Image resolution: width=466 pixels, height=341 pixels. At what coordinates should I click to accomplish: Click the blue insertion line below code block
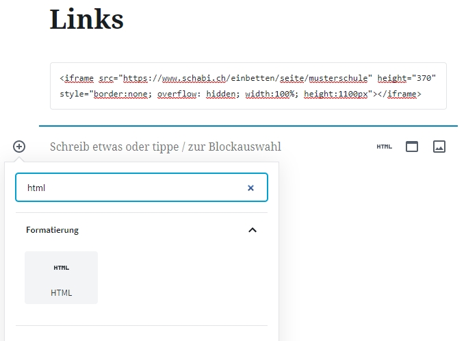pyautogui.click(x=248, y=126)
